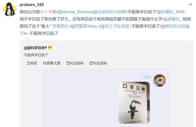This screenshot has height=127, width=196.
Task: Click the laughing cartoon chat avatar
Action: 160,80
